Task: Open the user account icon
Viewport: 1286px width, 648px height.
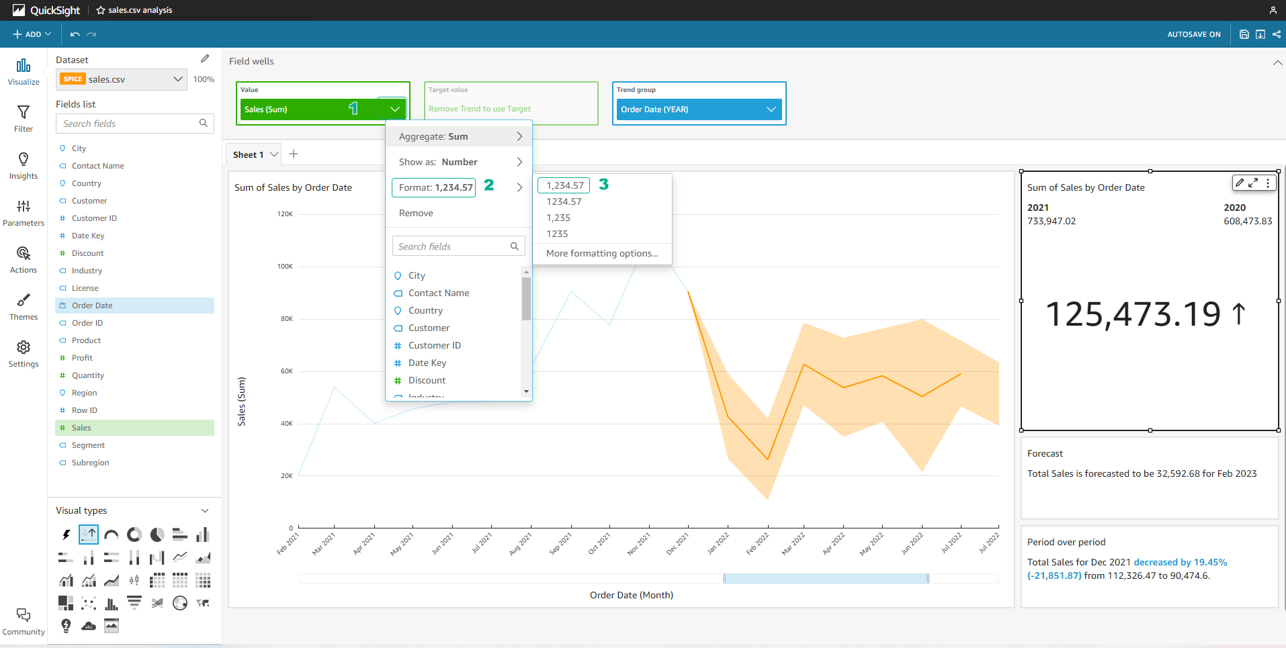Action: coord(1273,10)
